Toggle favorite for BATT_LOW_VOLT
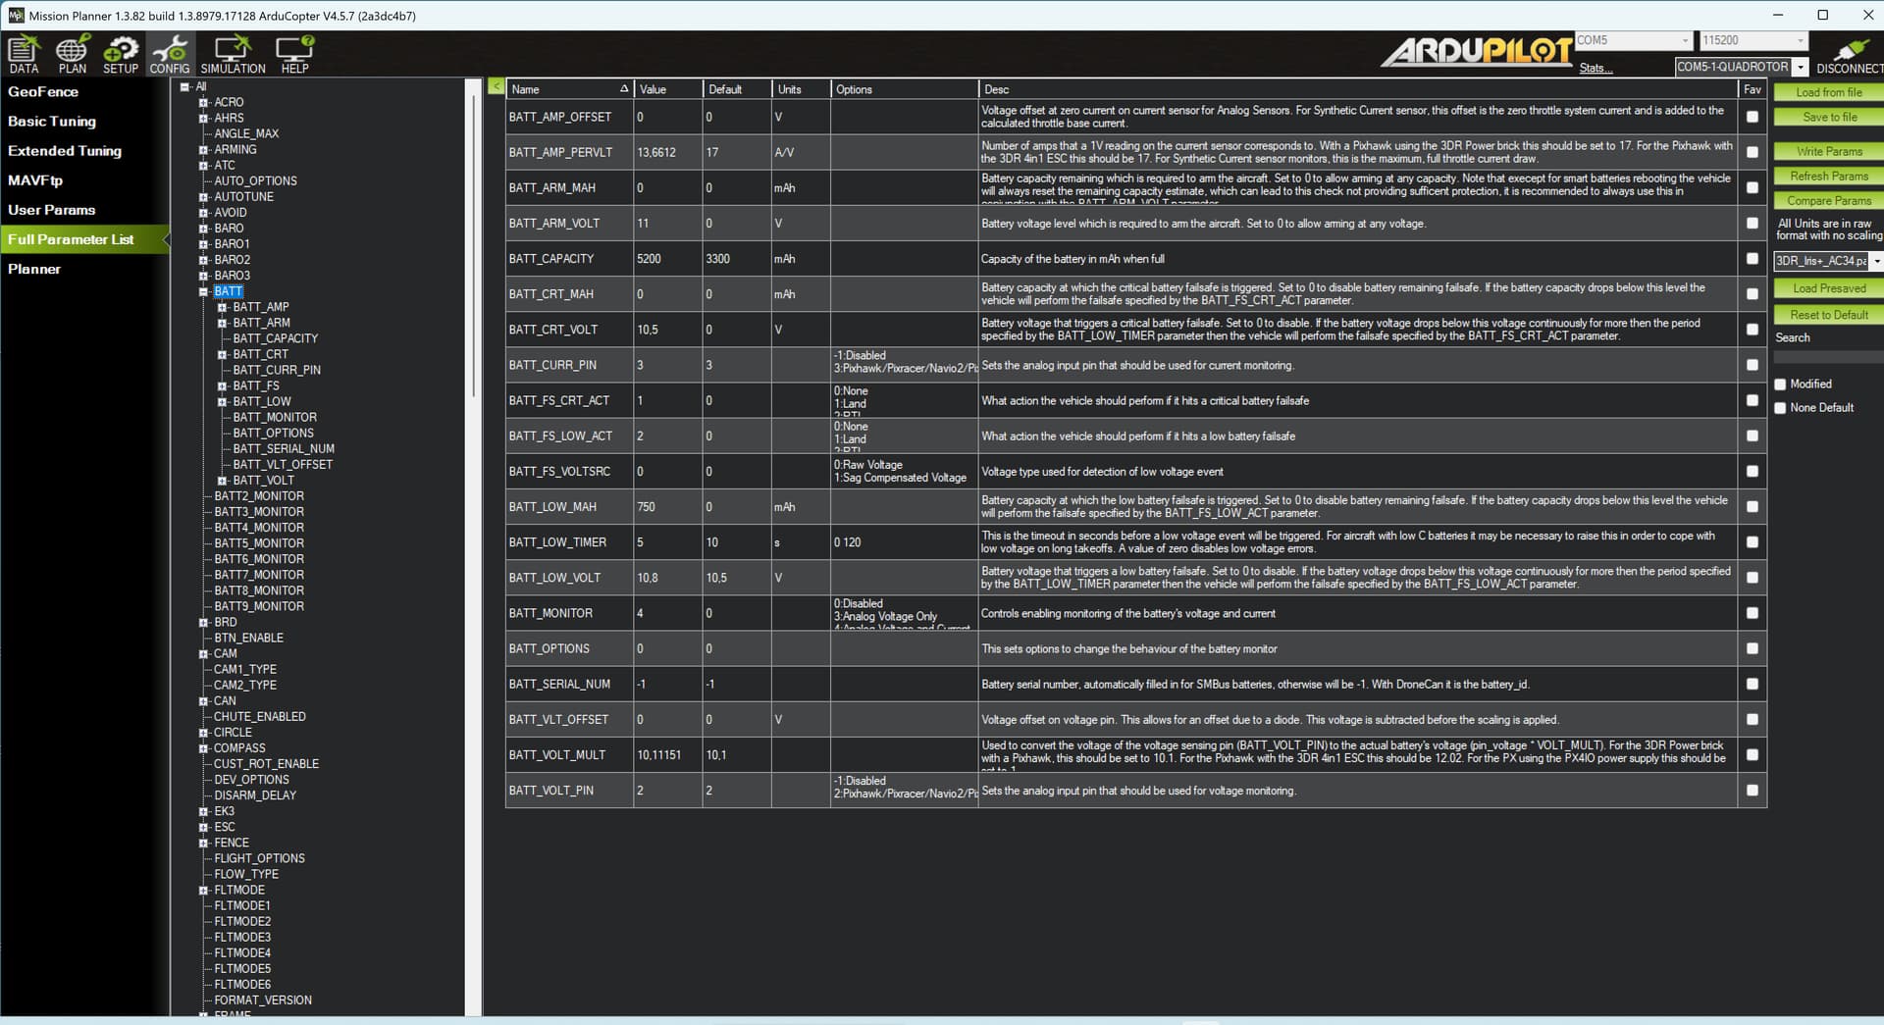The width and height of the screenshot is (1884, 1025). (x=1752, y=578)
